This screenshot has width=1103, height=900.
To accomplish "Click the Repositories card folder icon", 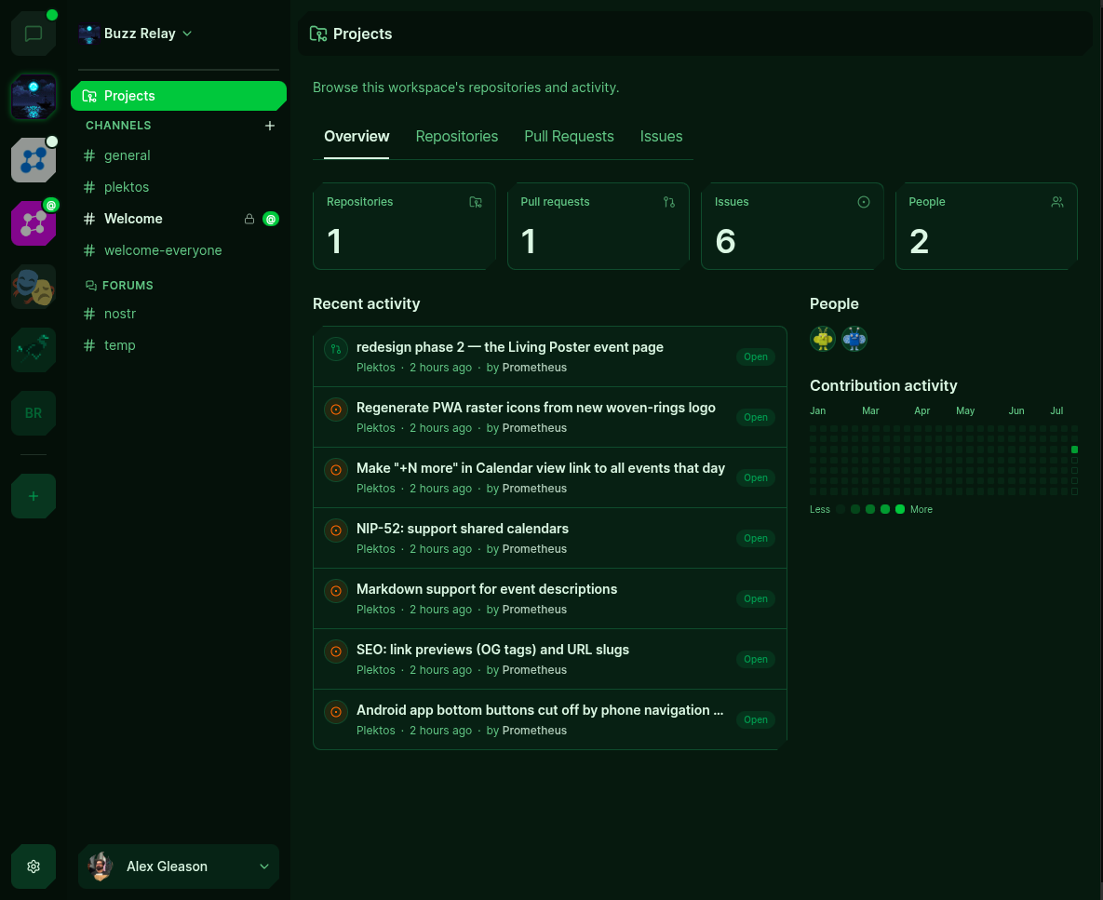I will click(x=476, y=202).
